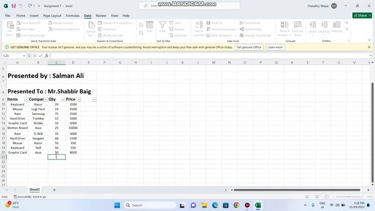Open the Items column filter dropdown
The height and width of the screenshot is (211, 375).
[26, 100]
